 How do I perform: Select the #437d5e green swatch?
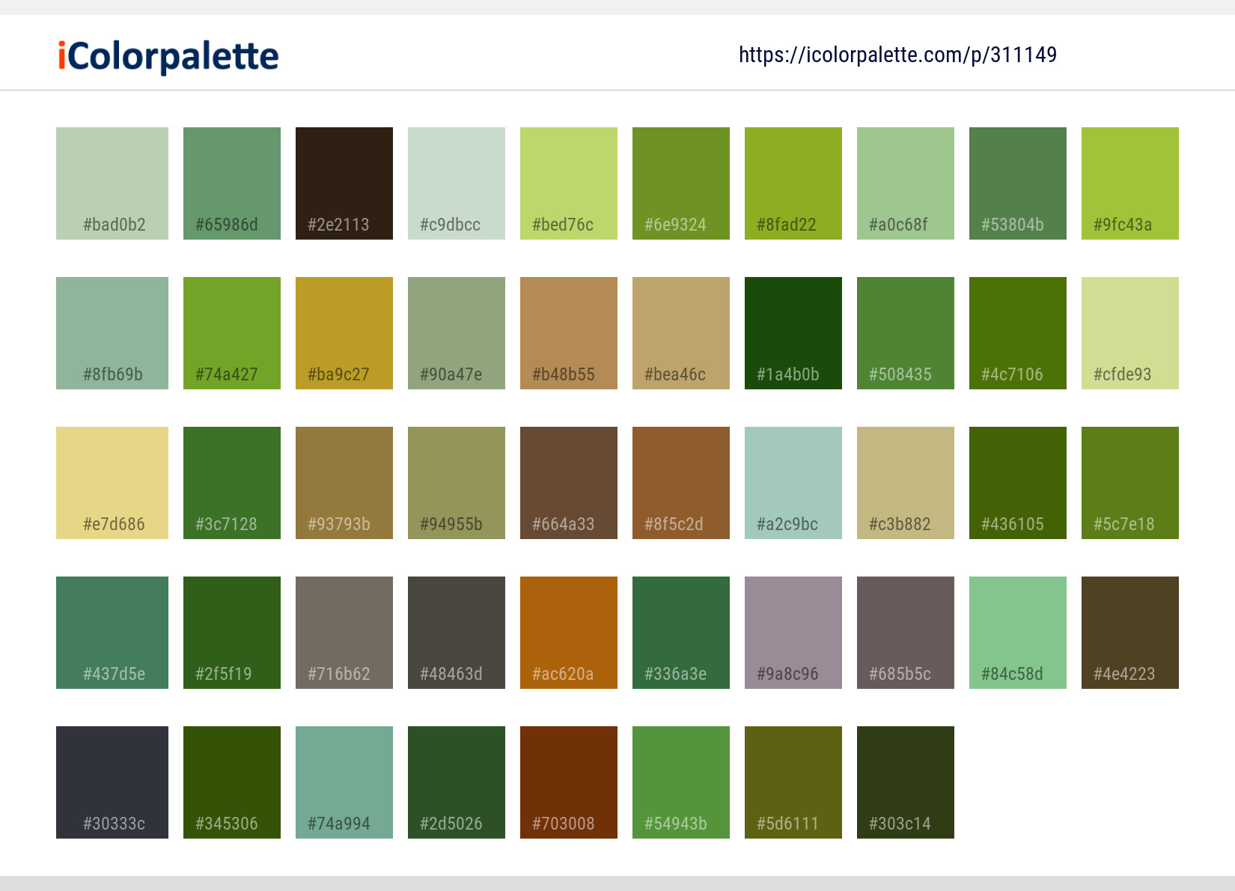[x=112, y=632]
